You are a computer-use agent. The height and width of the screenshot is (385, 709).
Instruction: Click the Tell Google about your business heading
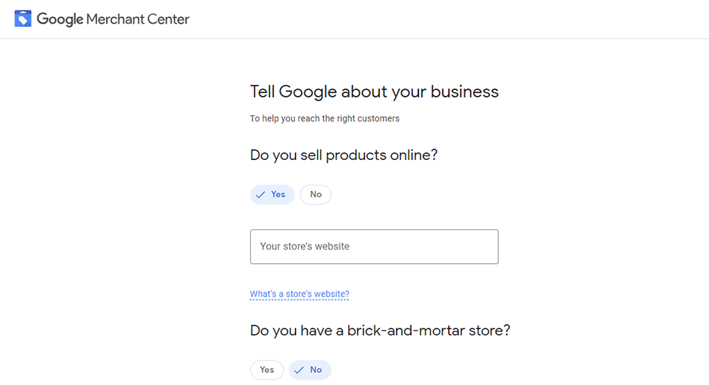click(374, 91)
